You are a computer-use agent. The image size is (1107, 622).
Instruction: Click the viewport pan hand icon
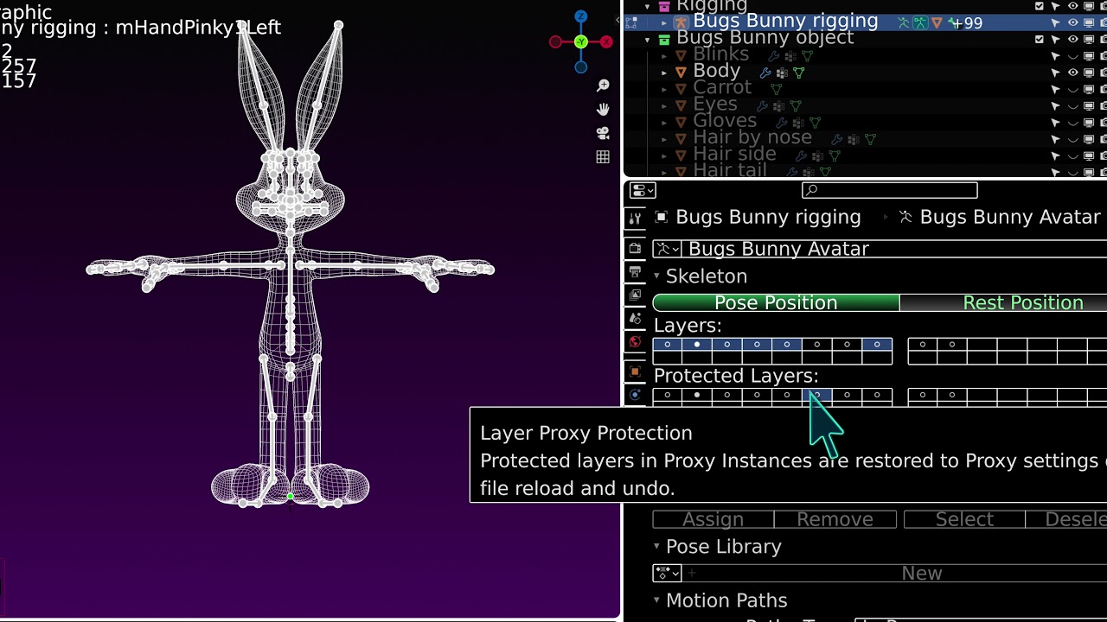pos(603,109)
